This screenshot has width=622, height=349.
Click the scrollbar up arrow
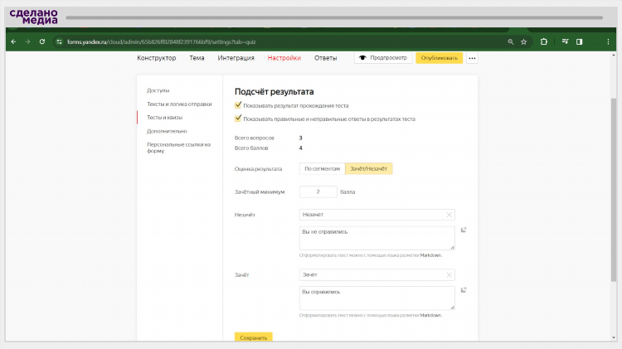614,56
